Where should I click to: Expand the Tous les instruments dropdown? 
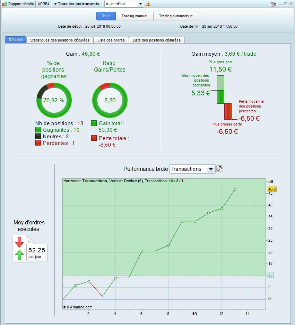tap(77, 4)
